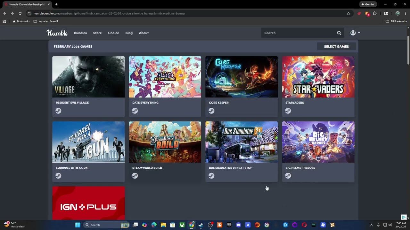Click the "FEBRUARY 2026 GAMES" heading
The image size is (410, 230).
73,46
